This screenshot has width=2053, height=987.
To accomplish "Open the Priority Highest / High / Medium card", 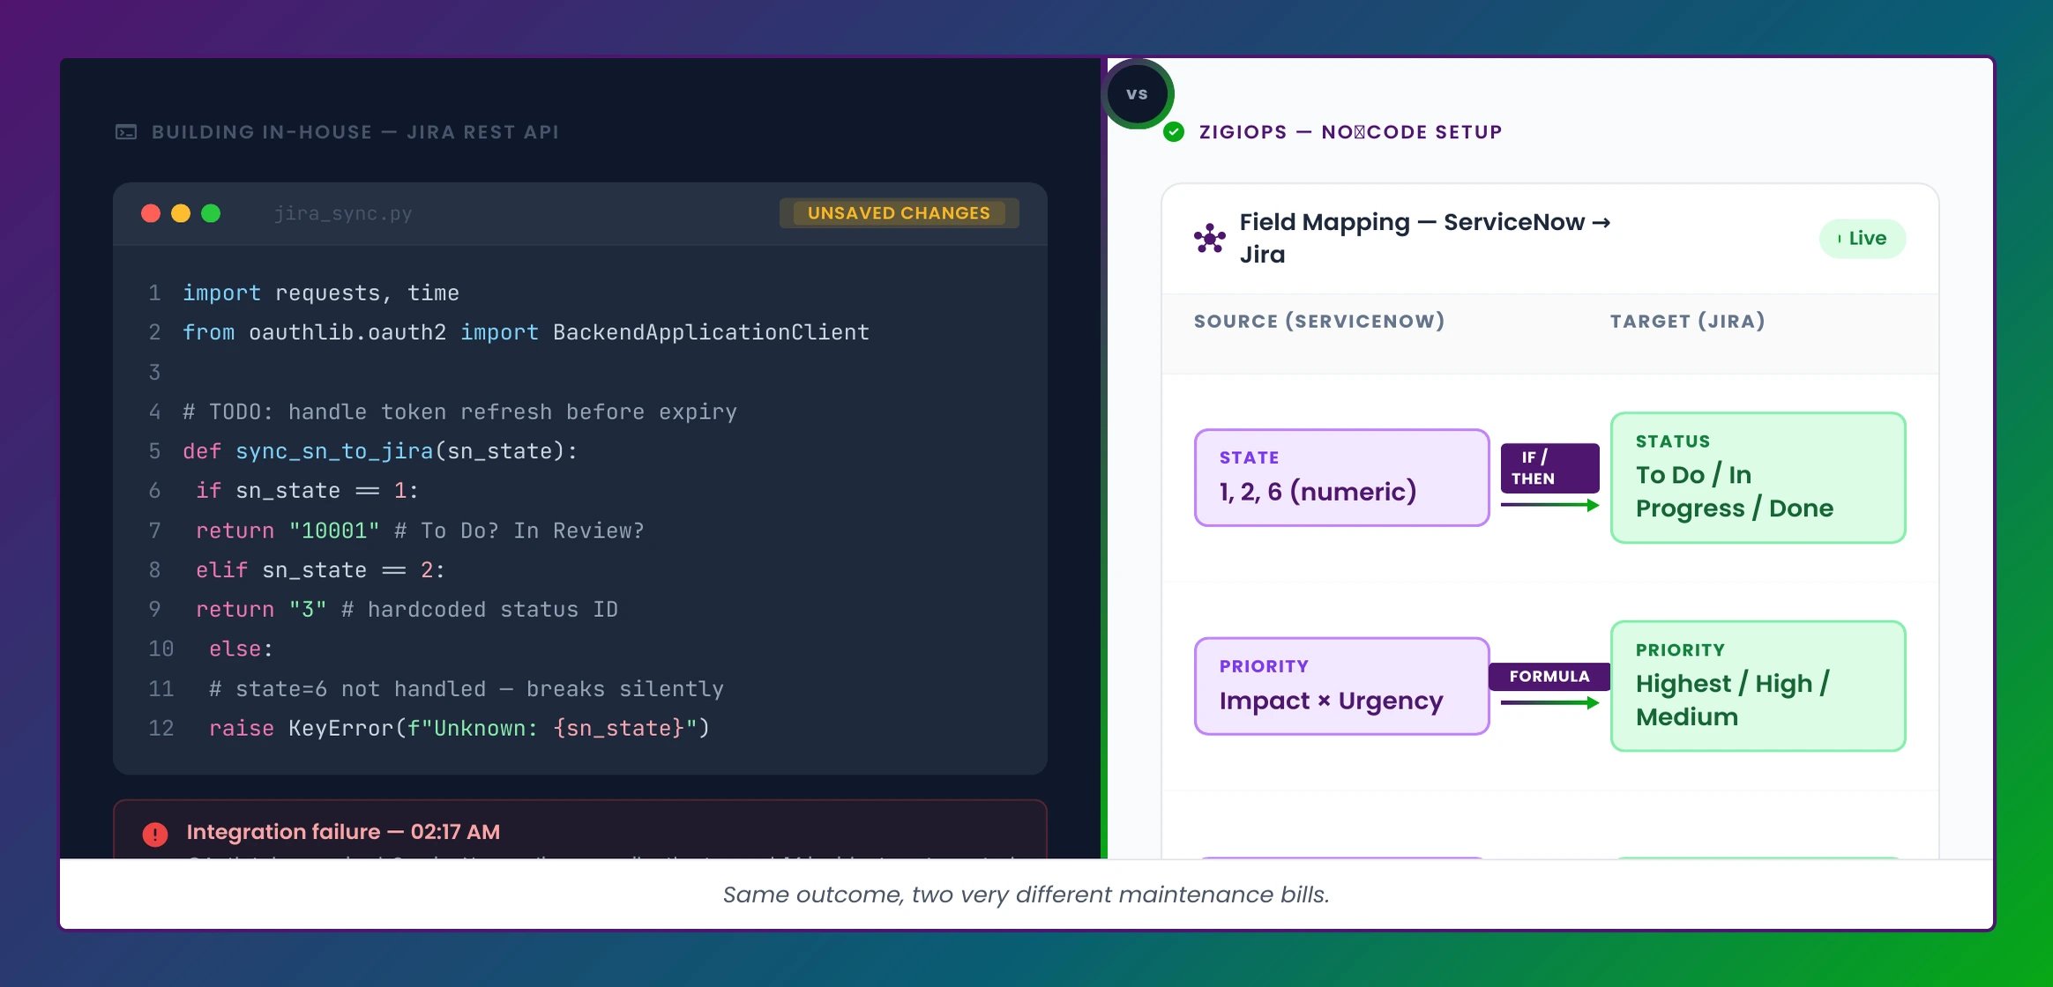I will 1758,686.
